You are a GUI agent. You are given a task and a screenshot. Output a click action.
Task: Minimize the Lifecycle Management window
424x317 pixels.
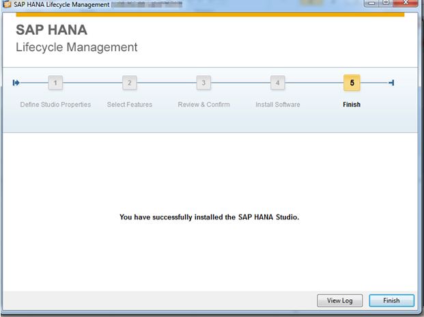click(372, 3)
